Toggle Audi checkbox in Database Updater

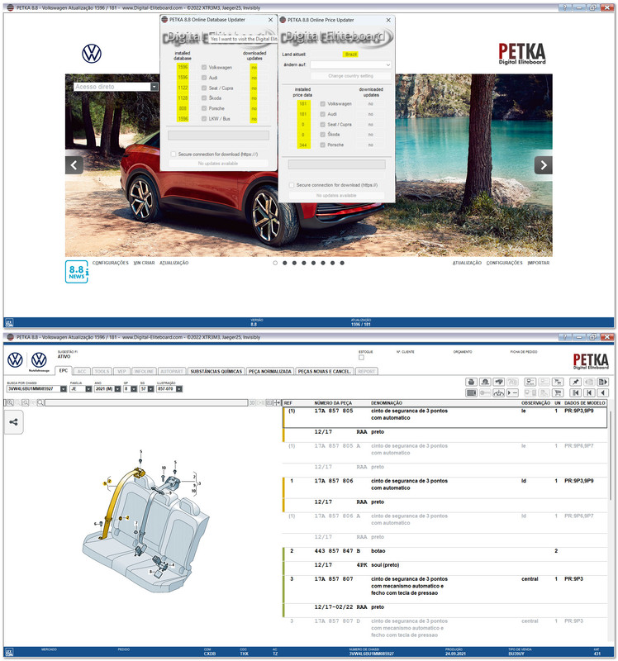click(204, 78)
